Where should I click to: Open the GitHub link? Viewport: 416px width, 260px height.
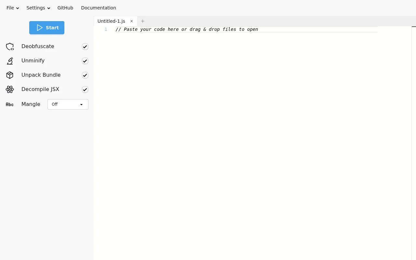(x=65, y=8)
